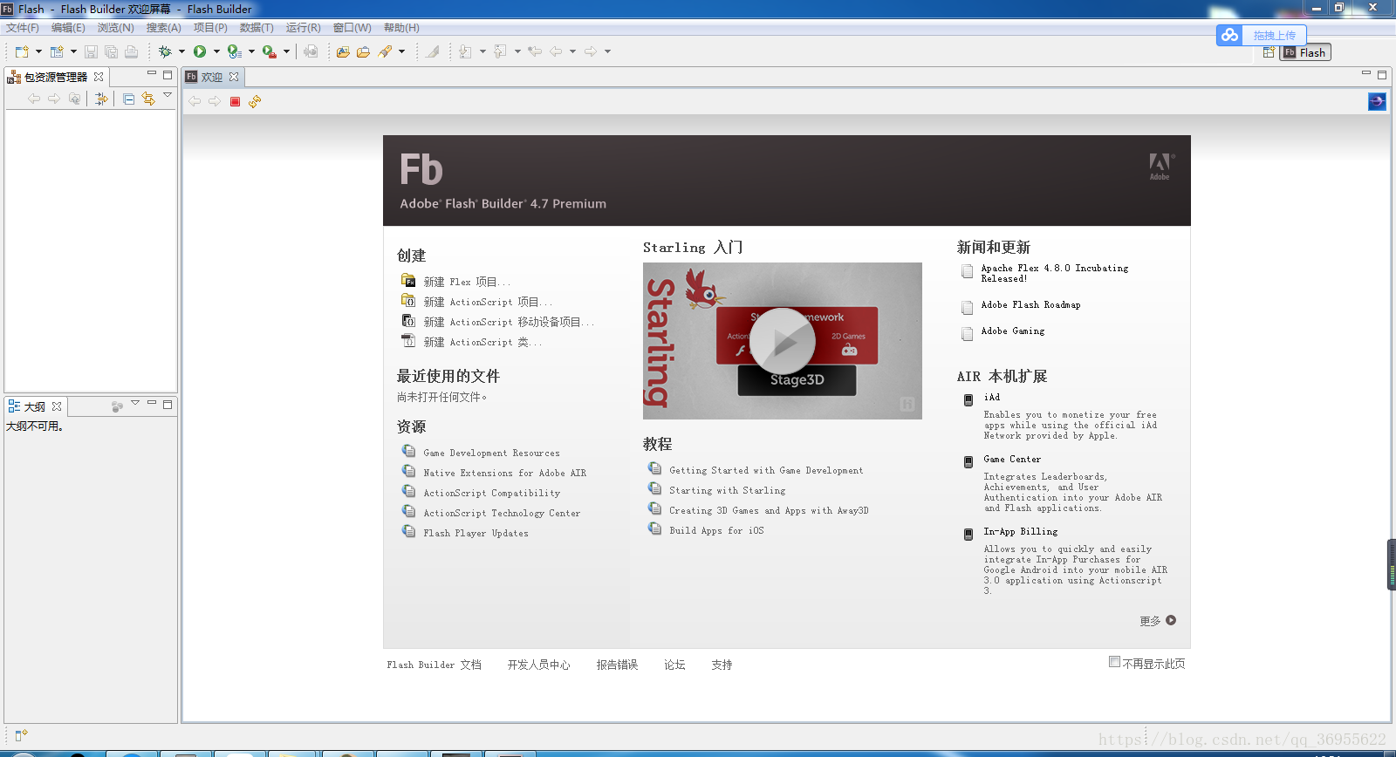Open Flash Builder 文档 link

click(434, 665)
